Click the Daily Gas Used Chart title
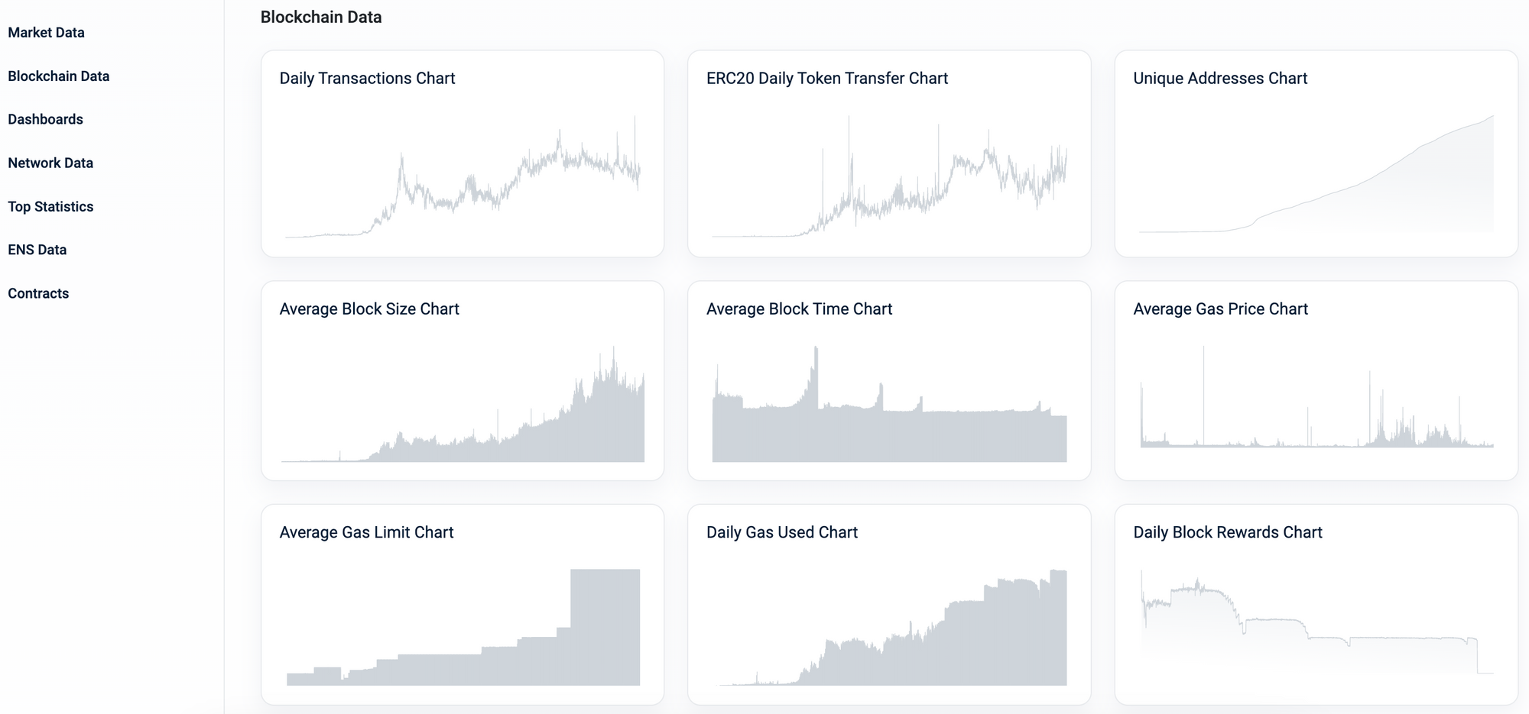This screenshot has height=714, width=1529. pyautogui.click(x=782, y=532)
